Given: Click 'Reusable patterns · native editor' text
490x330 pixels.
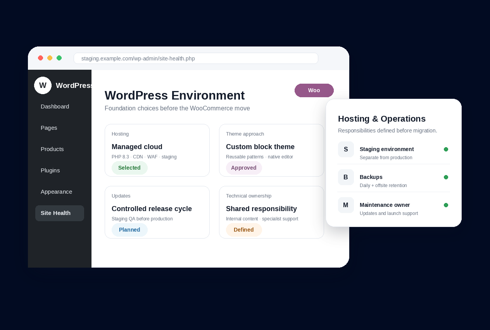Looking at the screenshot, I should click(x=259, y=157).
